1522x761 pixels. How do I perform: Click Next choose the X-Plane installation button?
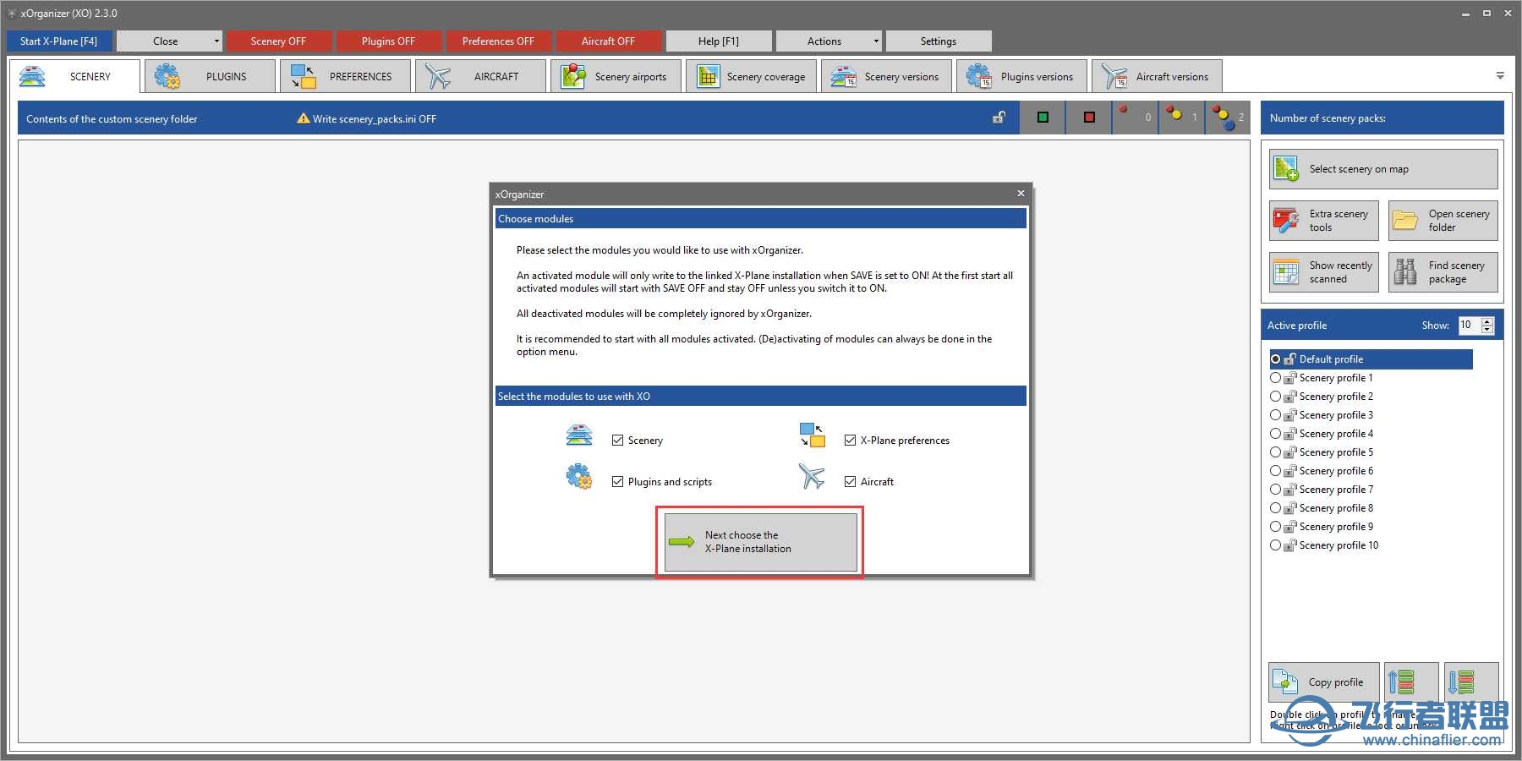(x=760, y=542)
